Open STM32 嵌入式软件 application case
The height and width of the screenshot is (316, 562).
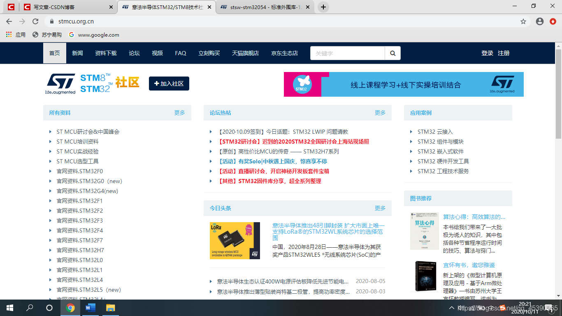pos(441,151)
